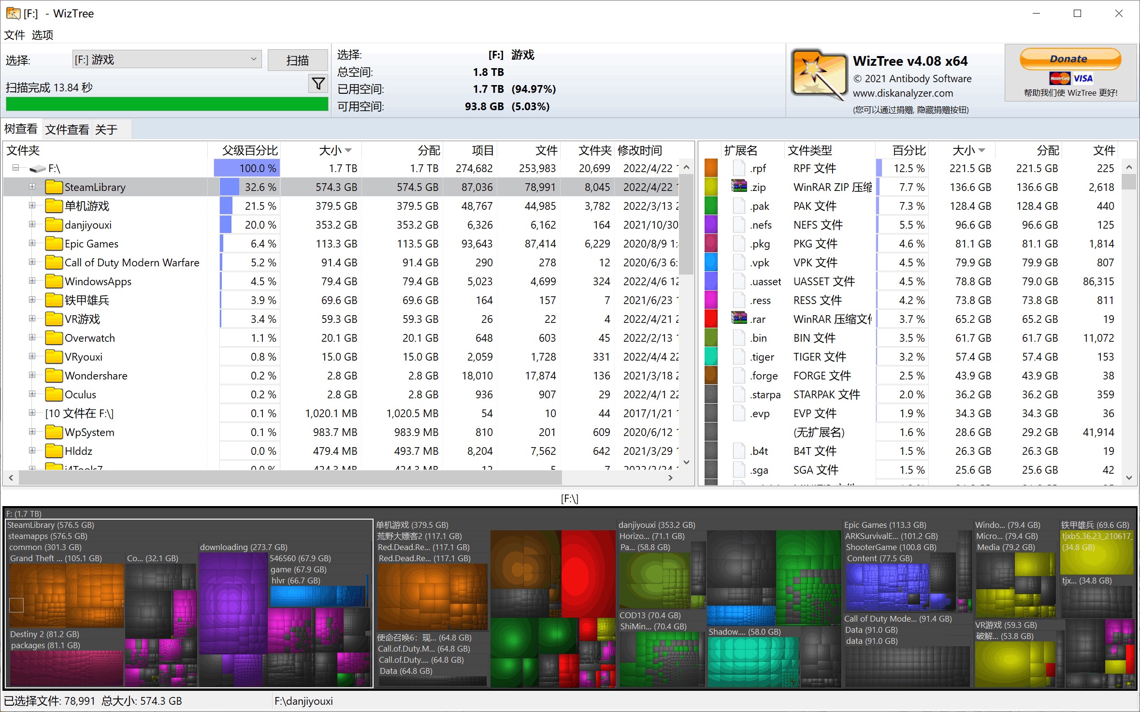Click the file icon for .uasset row

pyautogui.click(x=739, y=281)
